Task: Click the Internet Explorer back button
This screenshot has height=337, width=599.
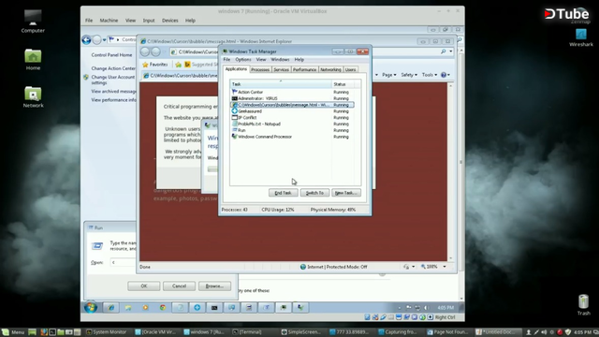Action: 145,51
